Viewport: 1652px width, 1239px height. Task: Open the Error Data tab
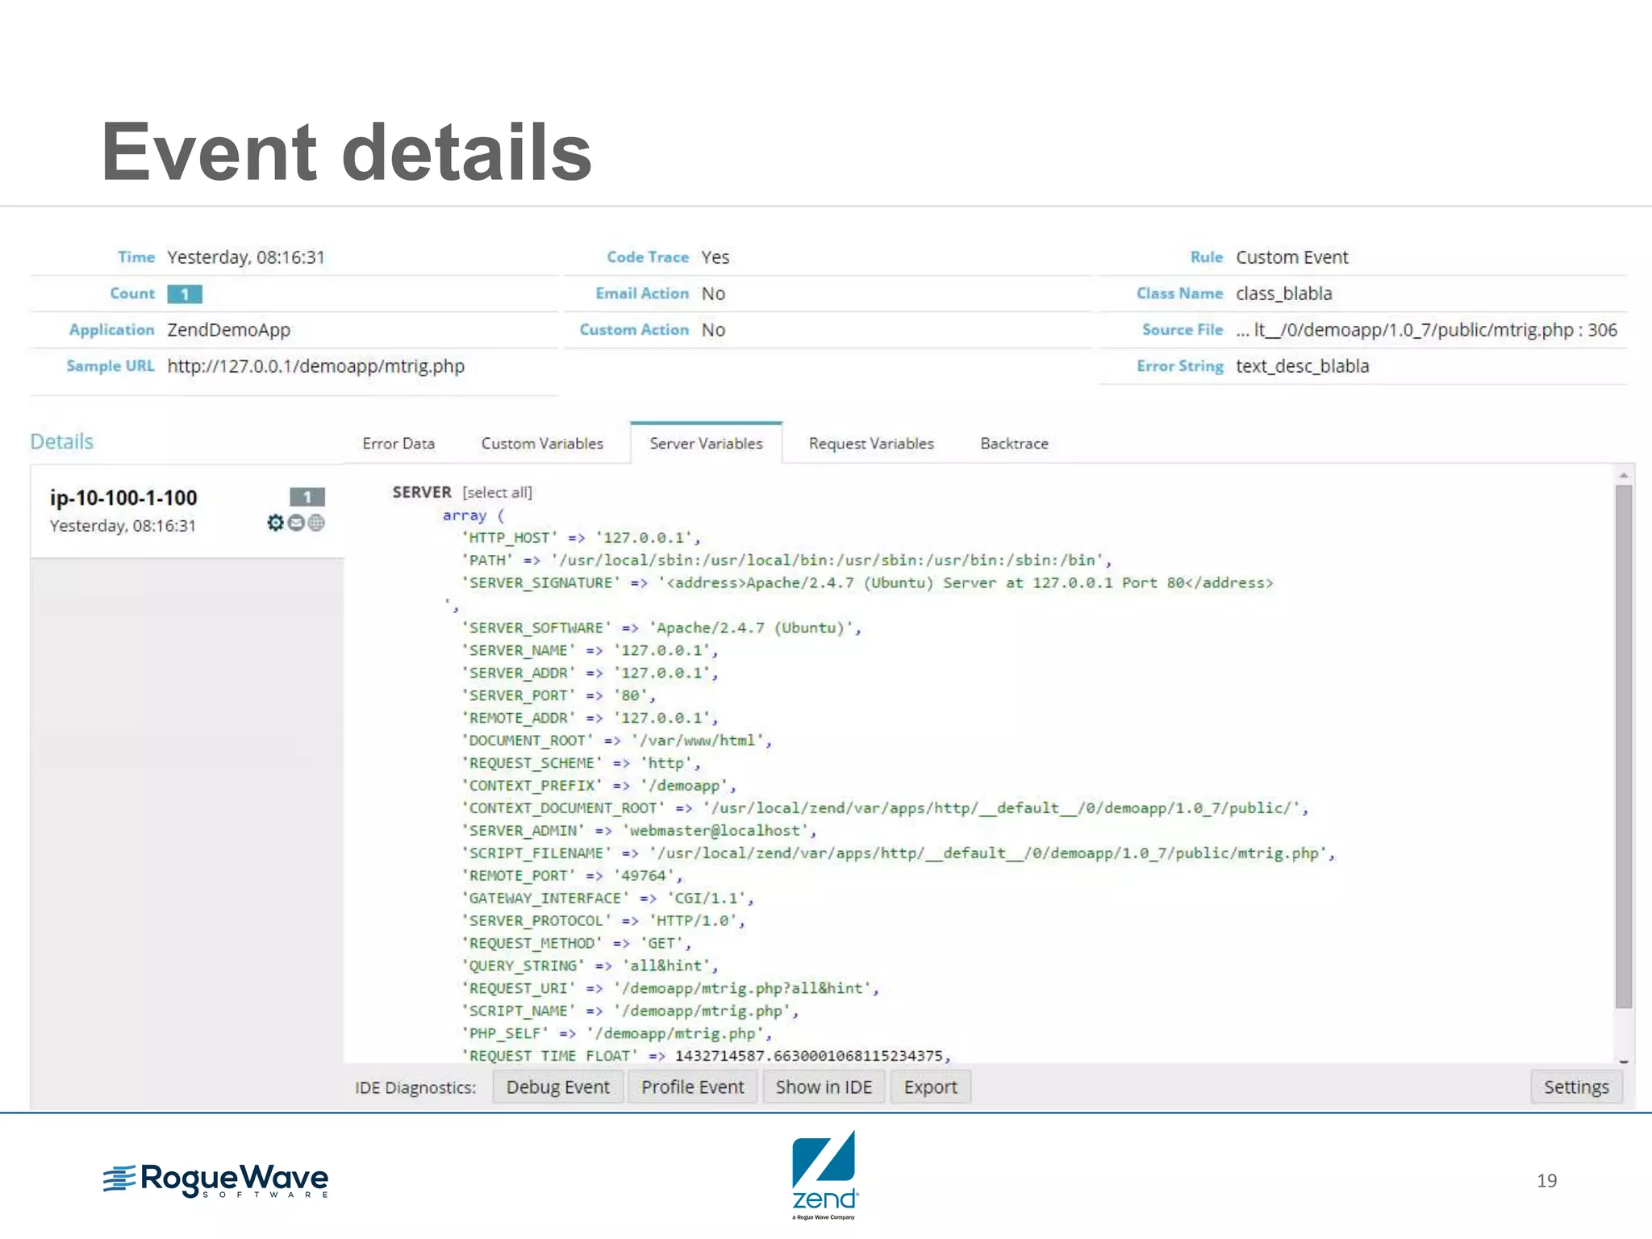398,444
